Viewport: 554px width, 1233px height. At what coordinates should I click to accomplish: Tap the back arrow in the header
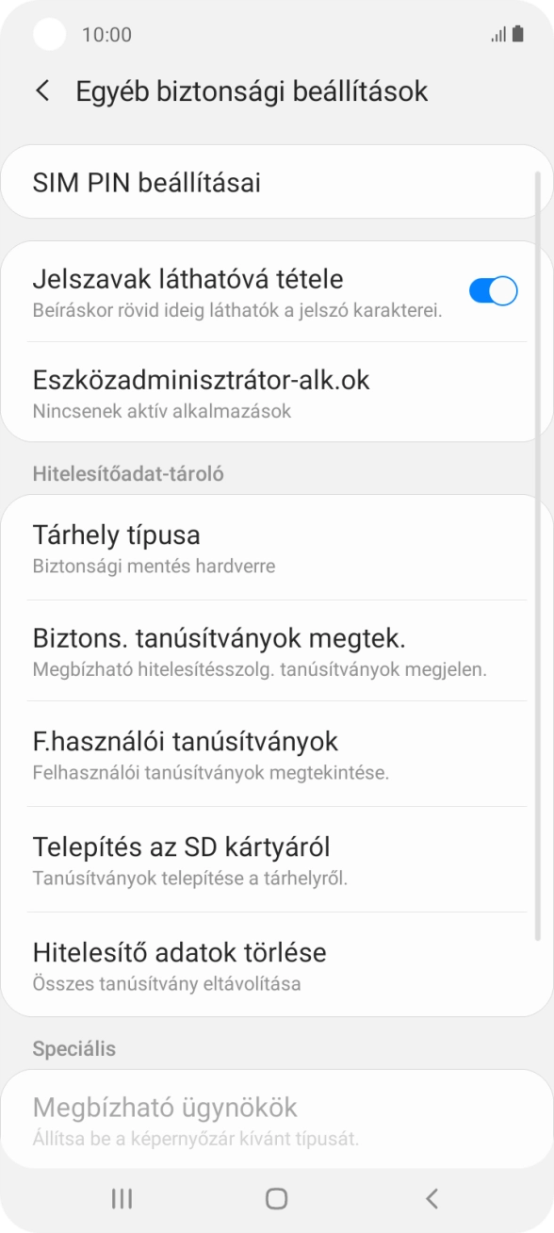click(41, 90)
